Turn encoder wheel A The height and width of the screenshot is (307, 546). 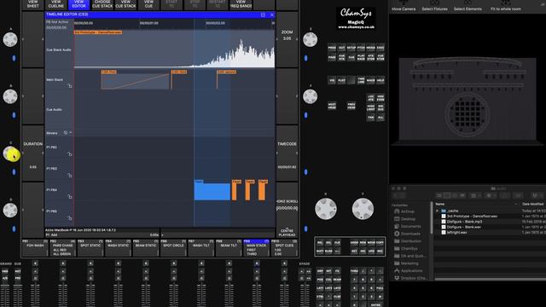(10, 39)
